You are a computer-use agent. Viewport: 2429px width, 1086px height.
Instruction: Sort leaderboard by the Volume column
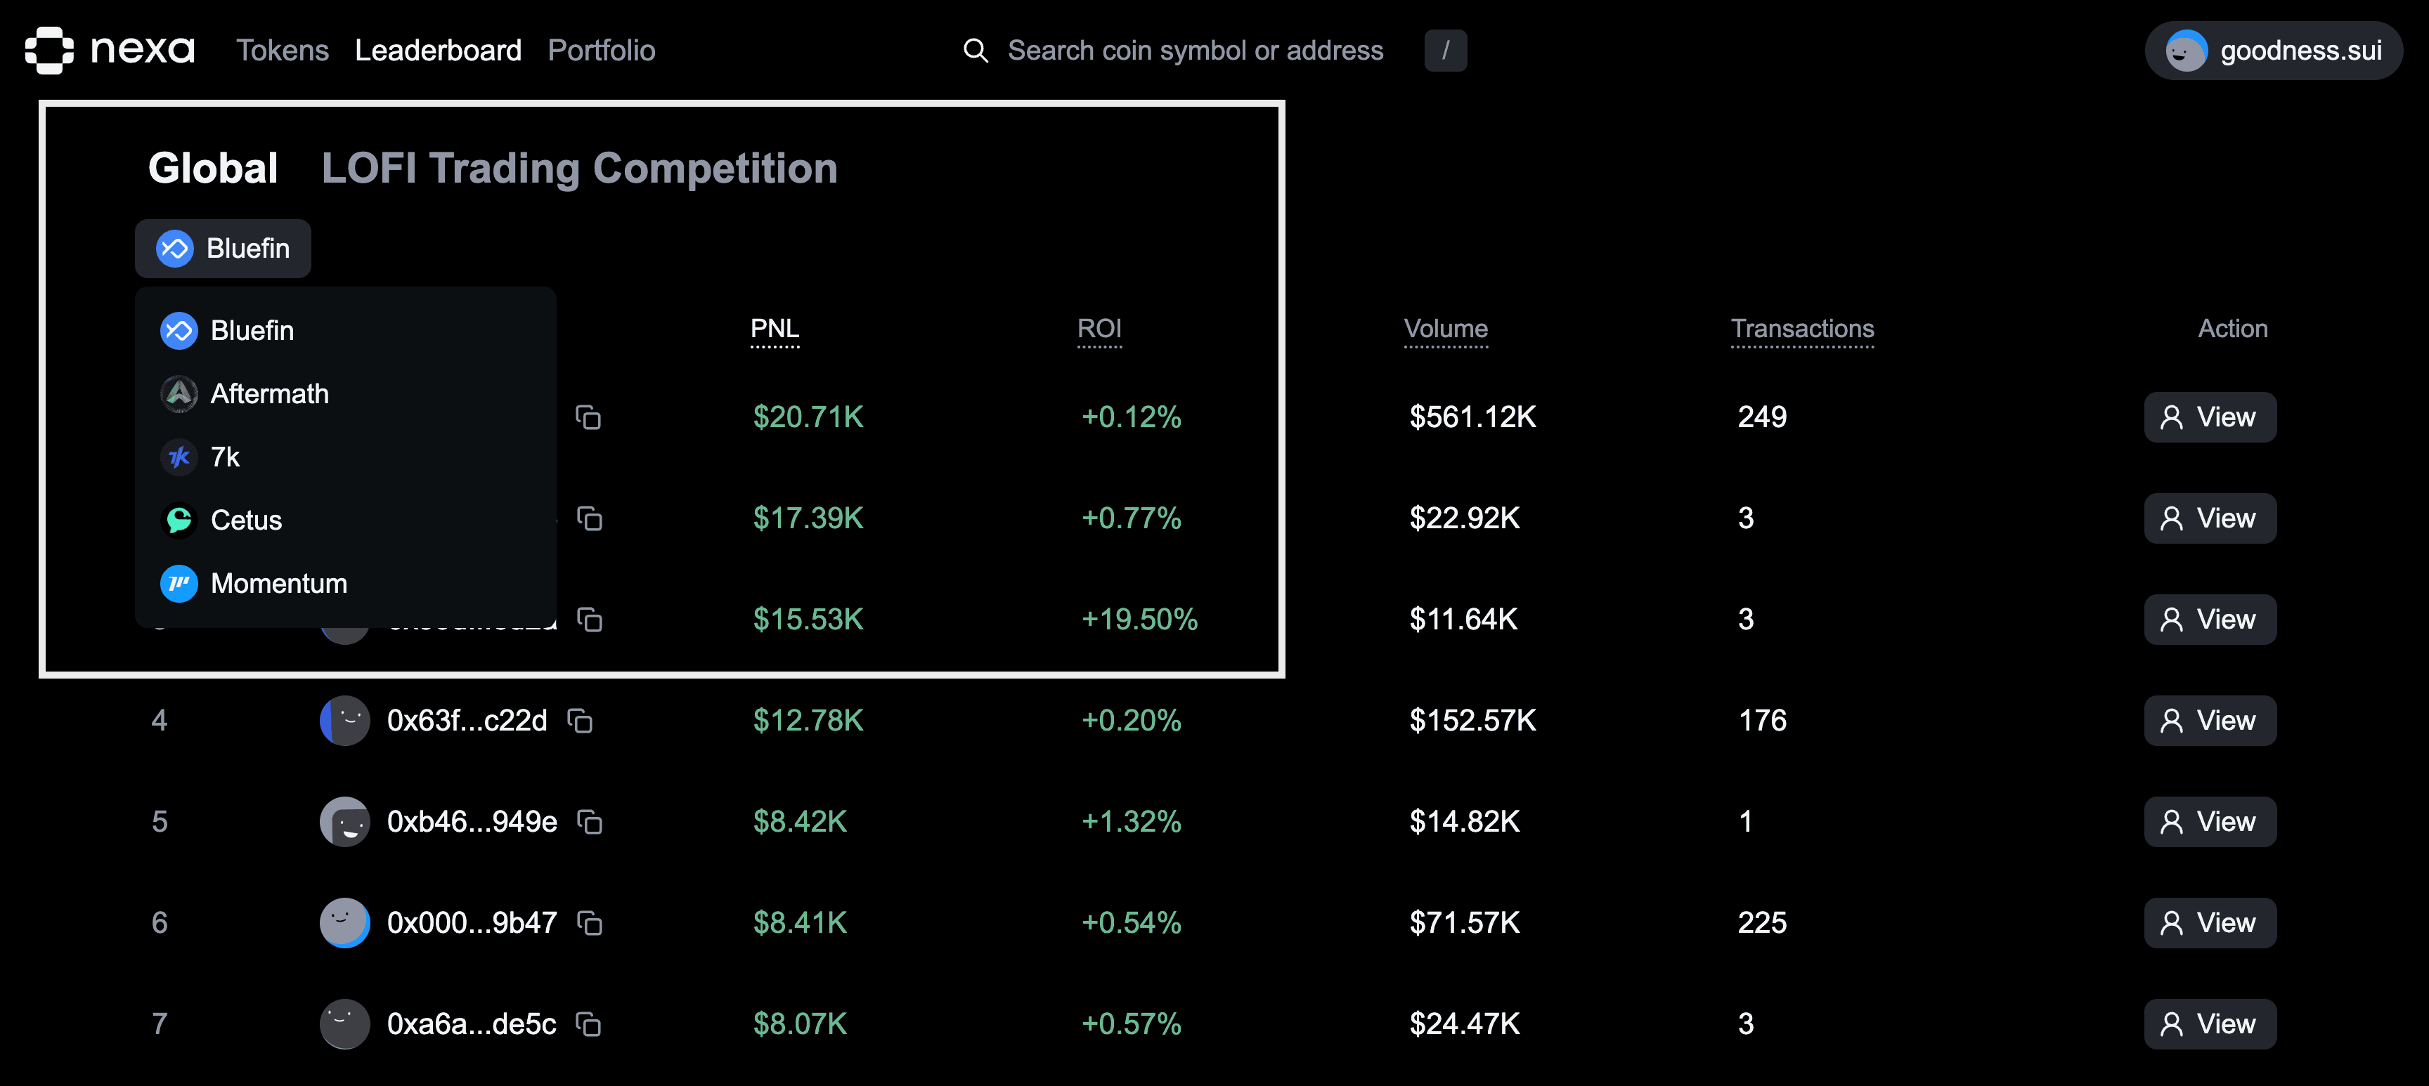point(1444,329)
